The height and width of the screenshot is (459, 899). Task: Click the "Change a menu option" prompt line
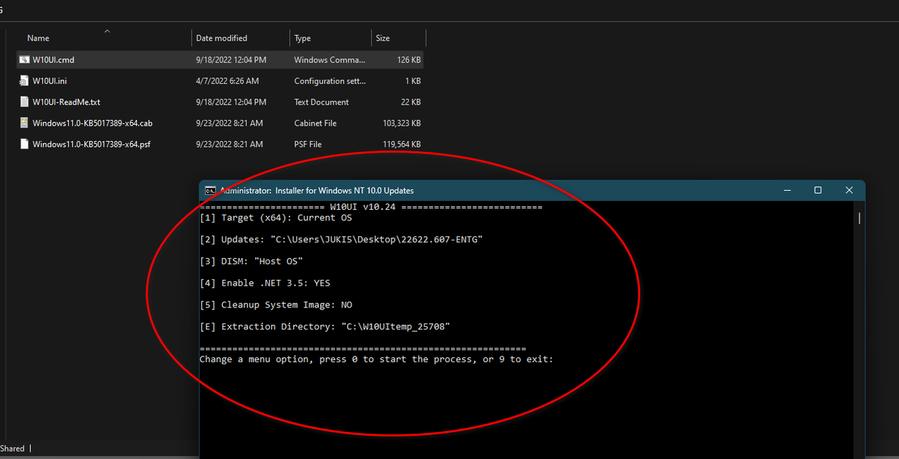point(376,359)
